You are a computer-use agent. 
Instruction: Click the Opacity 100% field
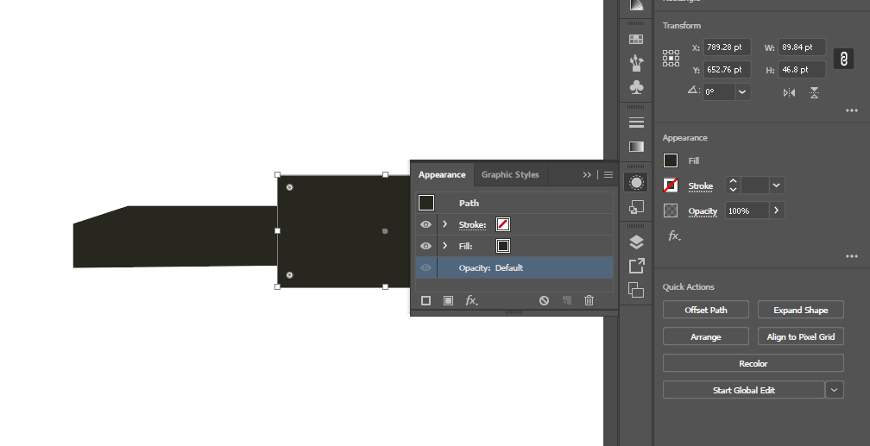click(747, 210)
